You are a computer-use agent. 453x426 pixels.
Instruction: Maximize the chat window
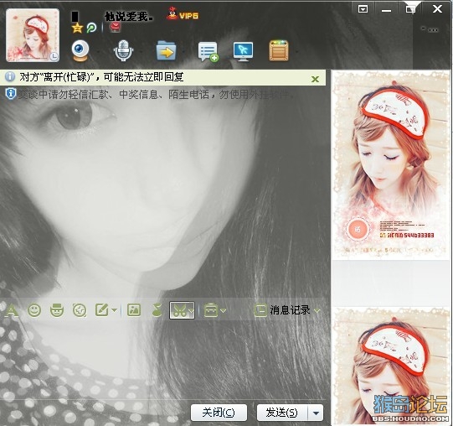point(410,9)
